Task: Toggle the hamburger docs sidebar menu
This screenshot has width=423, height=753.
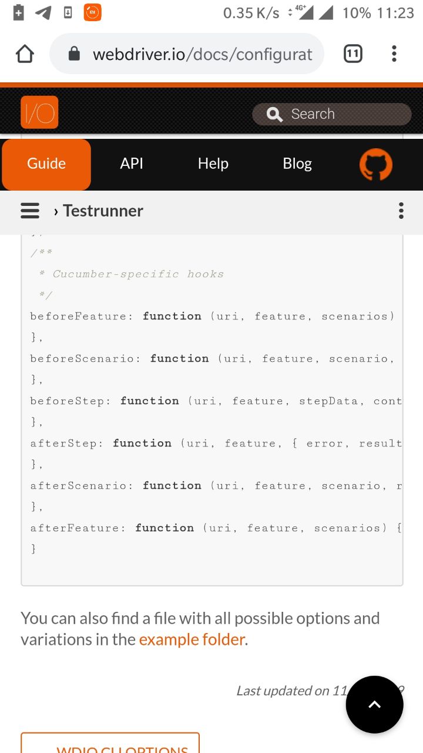Action: click(x=30, y=211)
